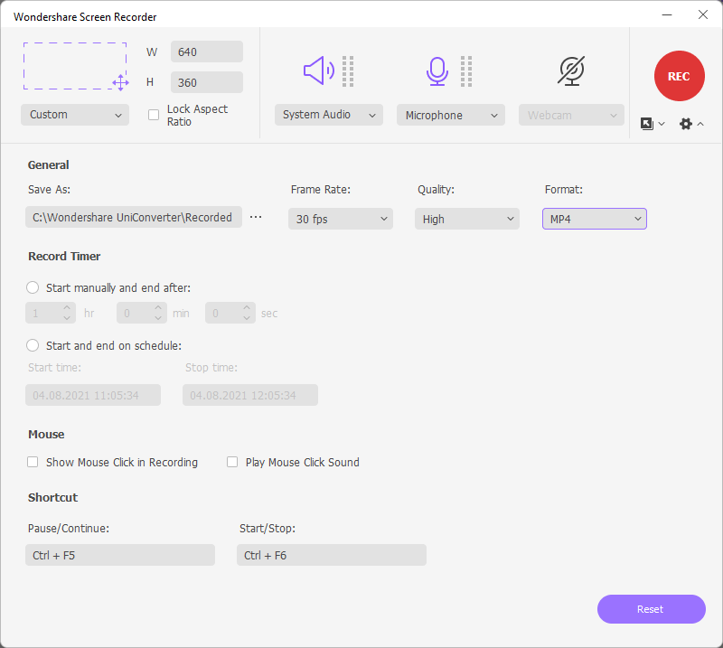
Task: Click the Shortcut section heading
Action: tap(53, 497)
